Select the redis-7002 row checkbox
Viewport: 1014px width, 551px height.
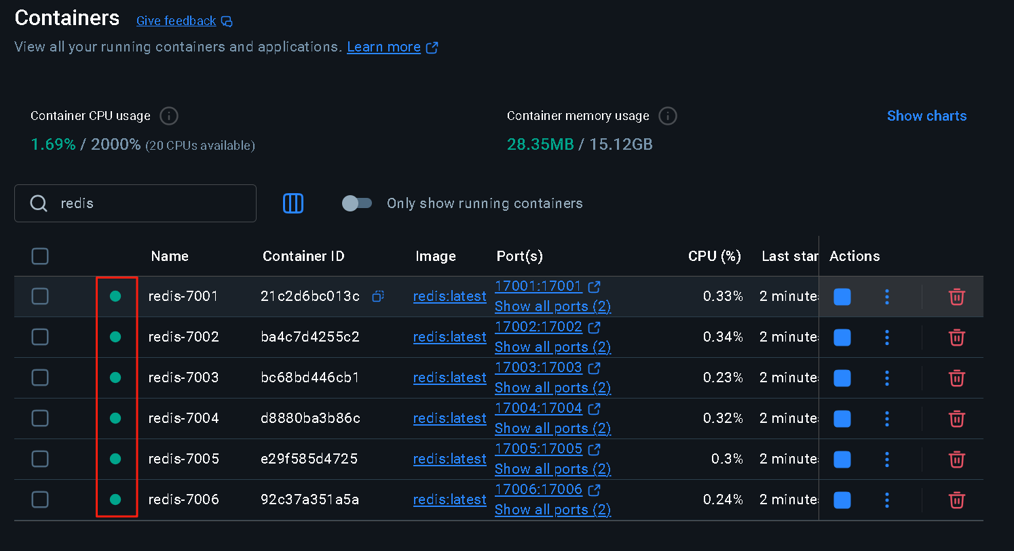pyautogui.click(x=40, y=337)
